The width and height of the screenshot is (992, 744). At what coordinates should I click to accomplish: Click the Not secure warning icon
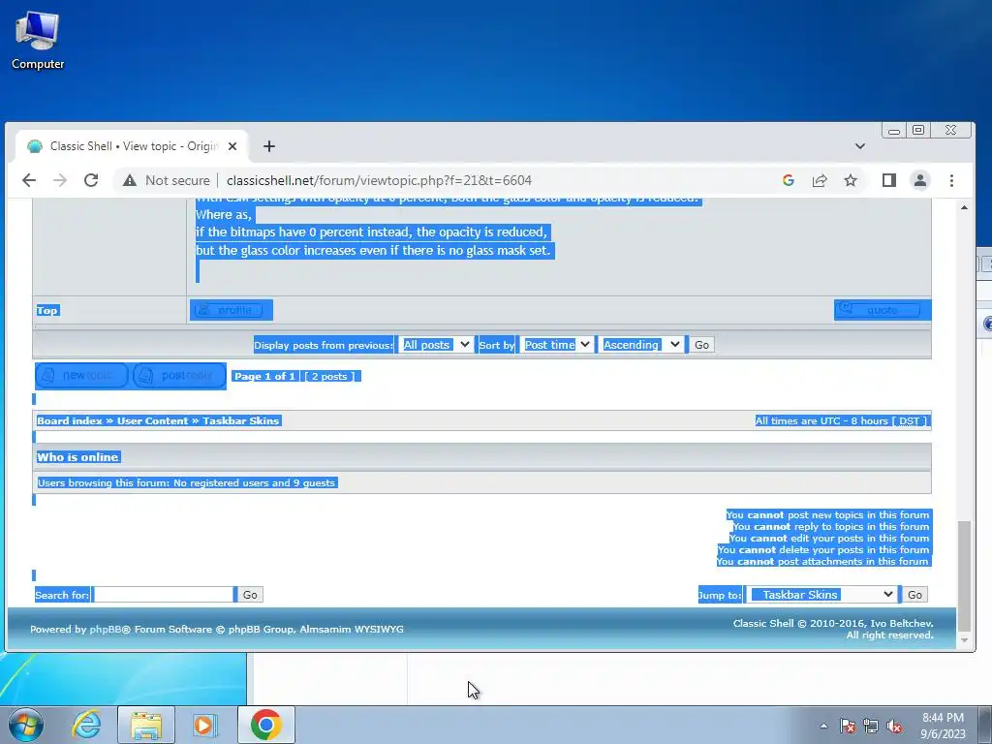130,180
